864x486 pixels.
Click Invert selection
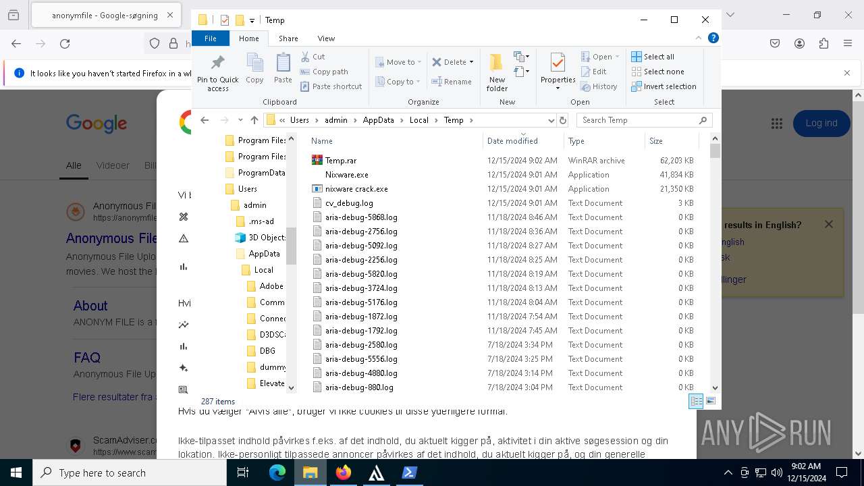pyautogui.click(x=664, y=86)
